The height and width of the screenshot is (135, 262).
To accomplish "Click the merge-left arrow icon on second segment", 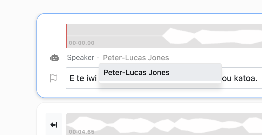I will [54, 125].
